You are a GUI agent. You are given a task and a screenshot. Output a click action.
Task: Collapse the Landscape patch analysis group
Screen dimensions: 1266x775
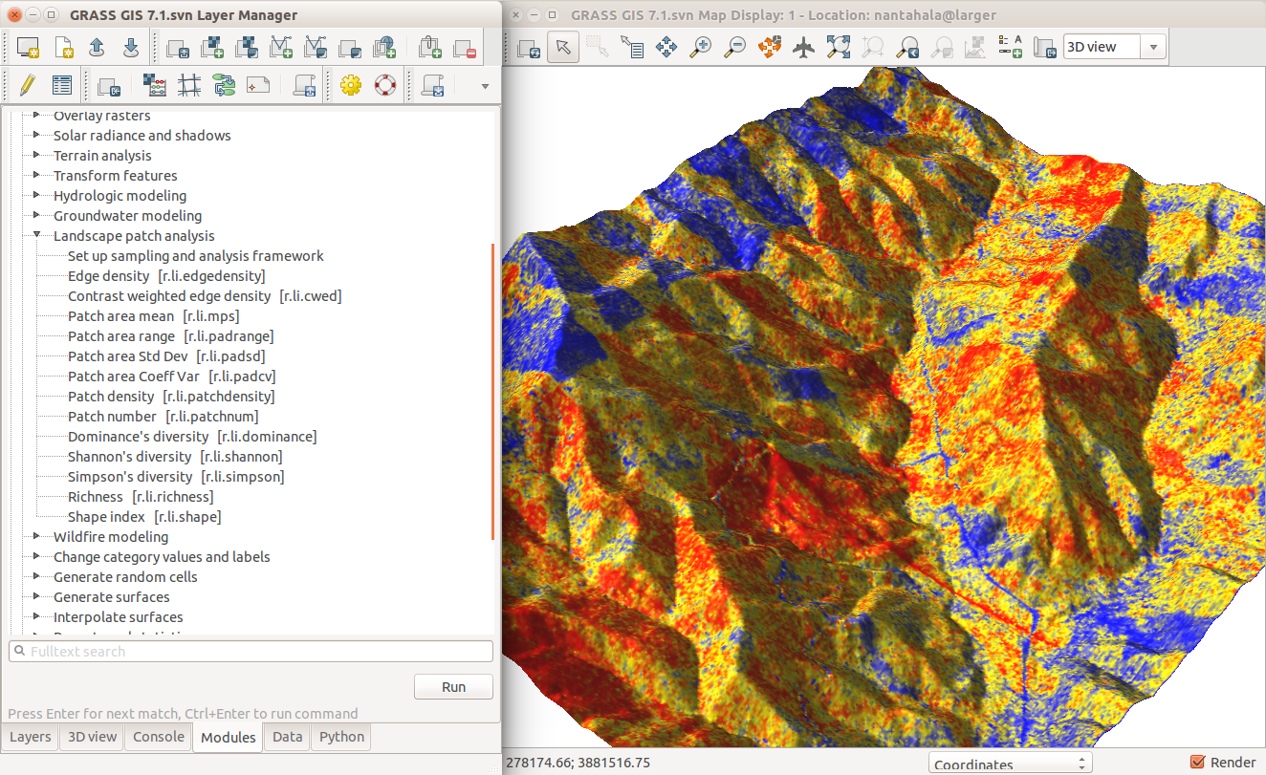(x=37, y=235)
